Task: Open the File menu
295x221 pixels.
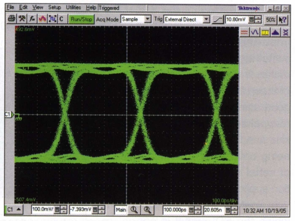Action: [x=10, y=7]
